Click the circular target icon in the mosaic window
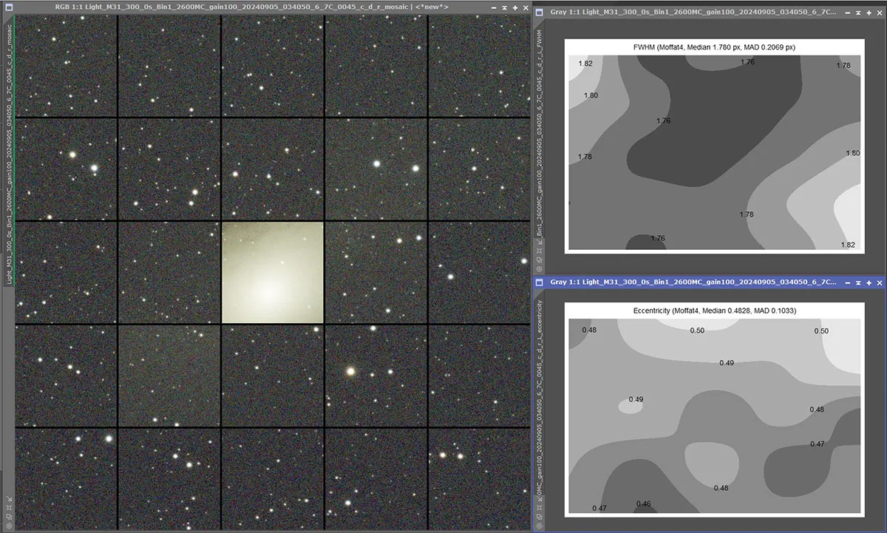This screenshot has width=887, height=533. point(7,526)
